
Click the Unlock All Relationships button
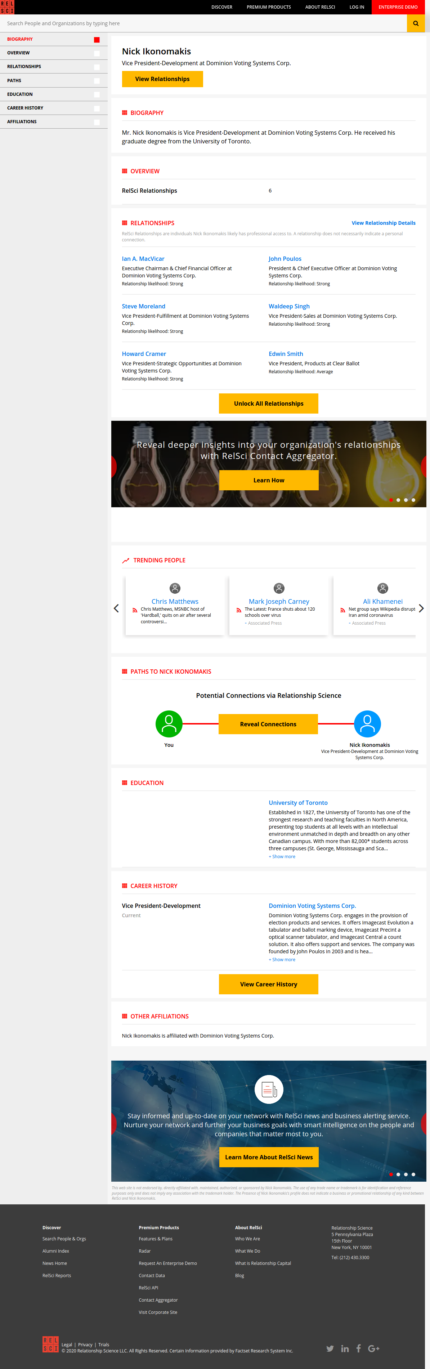tap(268, 403)
